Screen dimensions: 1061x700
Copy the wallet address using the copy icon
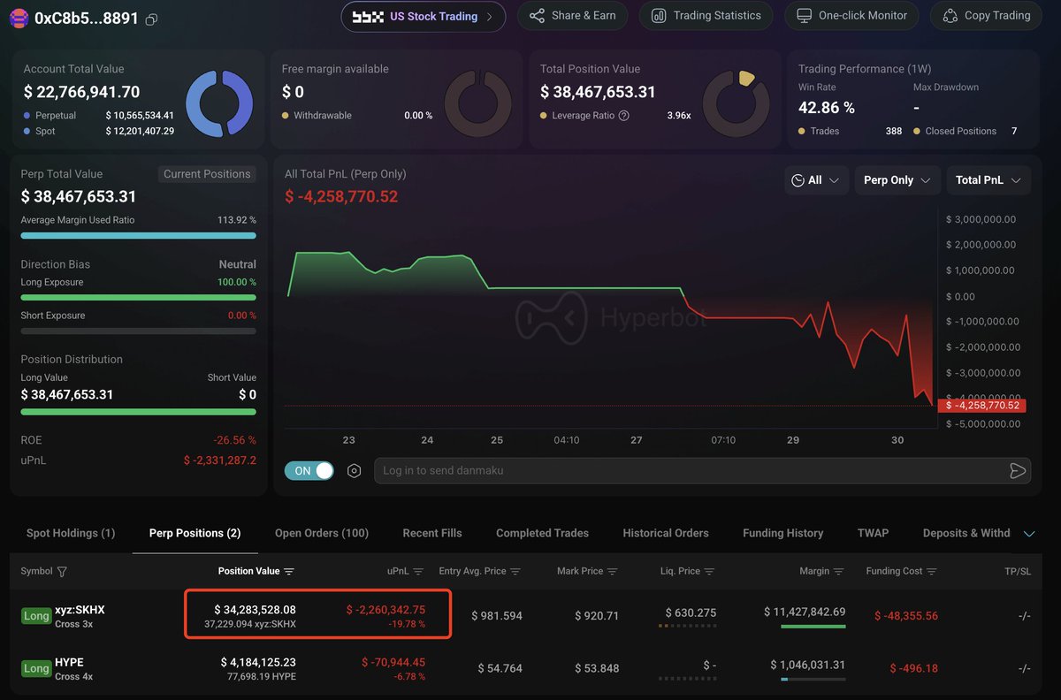pyautogui.click(x=151, y=19)
